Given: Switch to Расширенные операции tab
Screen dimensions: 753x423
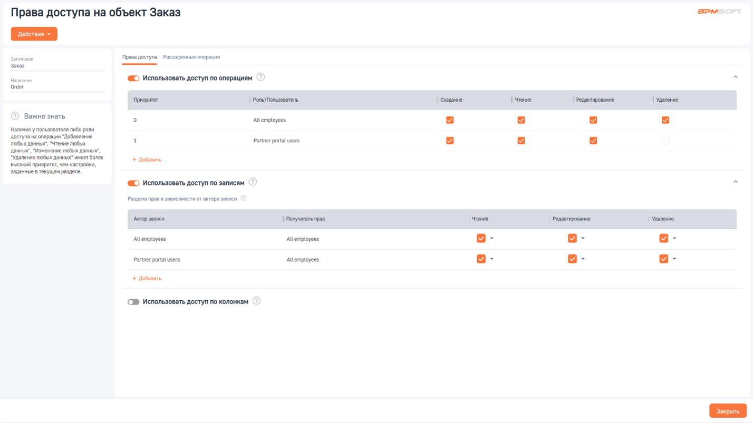Looking at the screenshot, I should point(191,57).
